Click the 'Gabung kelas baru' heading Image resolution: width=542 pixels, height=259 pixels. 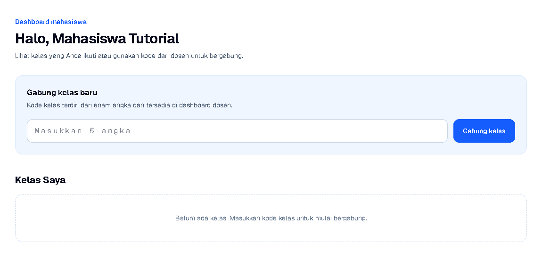point(62,93)
